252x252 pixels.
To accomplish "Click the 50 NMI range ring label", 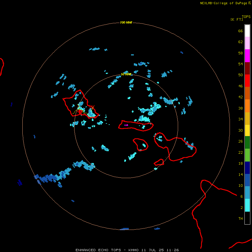I will pyautogui.click(x=126, y=74).
